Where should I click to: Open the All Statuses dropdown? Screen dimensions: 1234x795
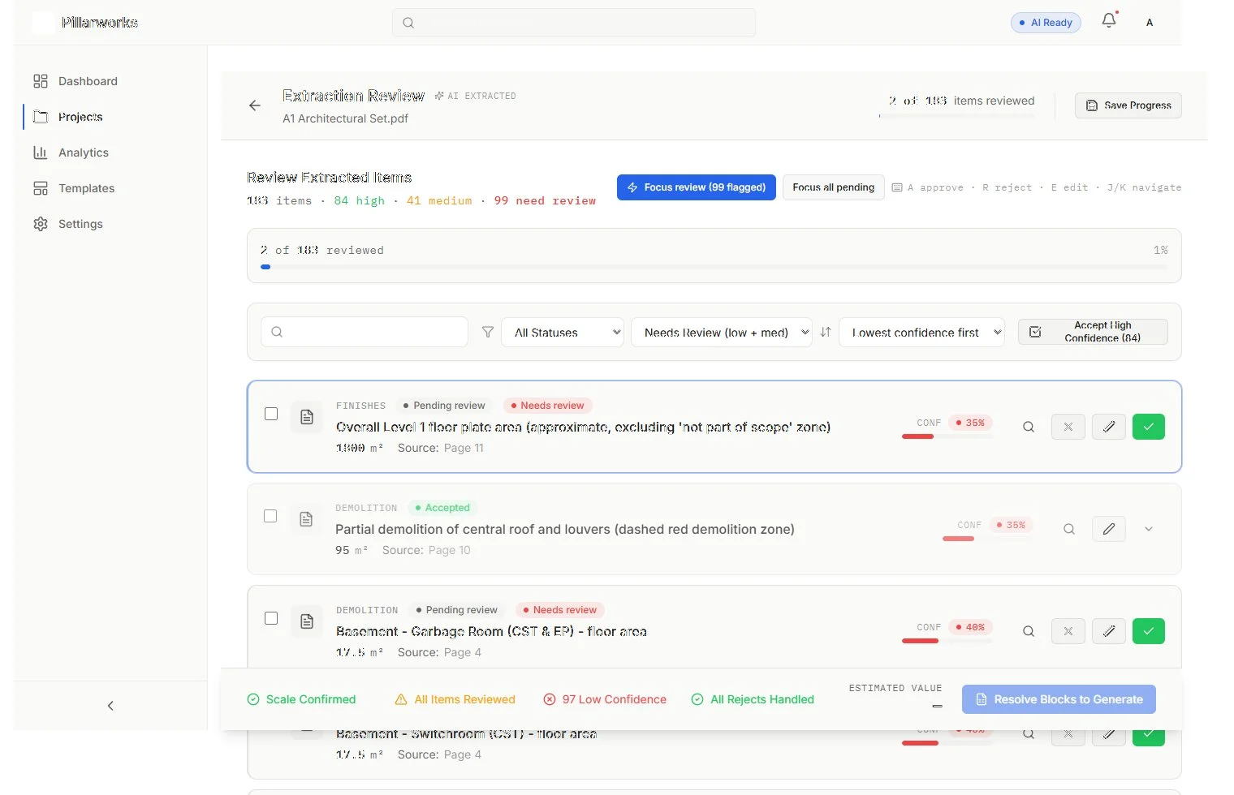pyautogui.click(x=563, y=332)
